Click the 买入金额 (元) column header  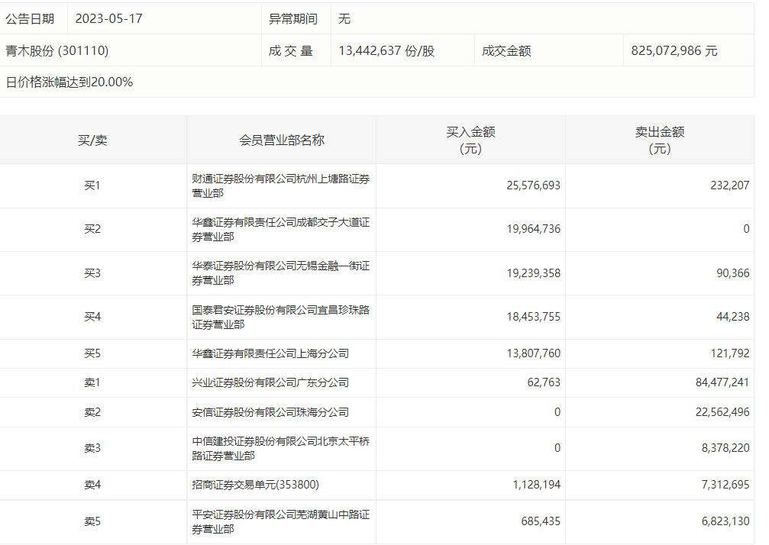pyautogui.click(x=470, y=140)
